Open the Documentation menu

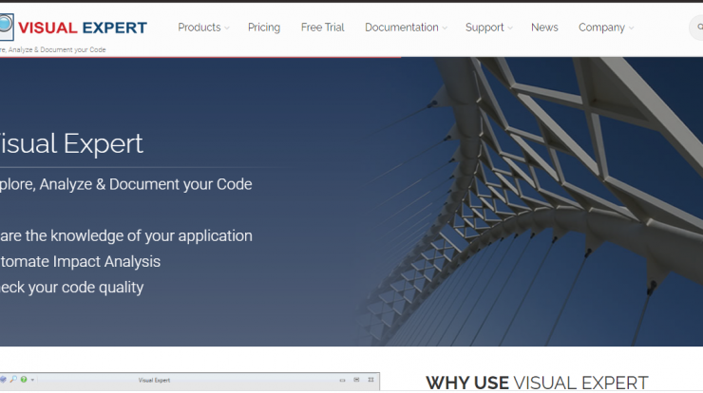coord(401,28)
